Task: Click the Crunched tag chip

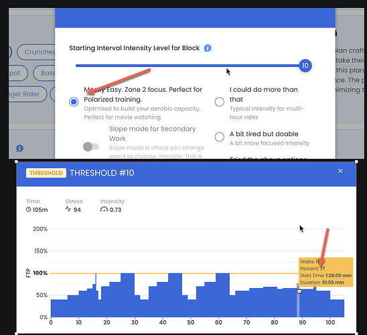Action: click(36, 52)
